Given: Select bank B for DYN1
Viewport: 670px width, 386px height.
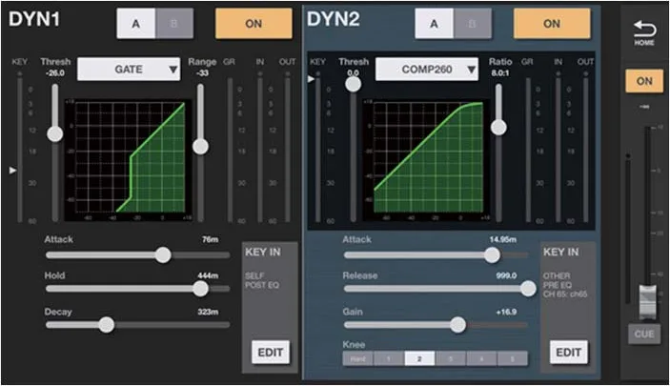Looking at the screenshot, I should click(x=173, y=24).
